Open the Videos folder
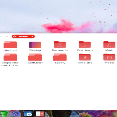 109,57
